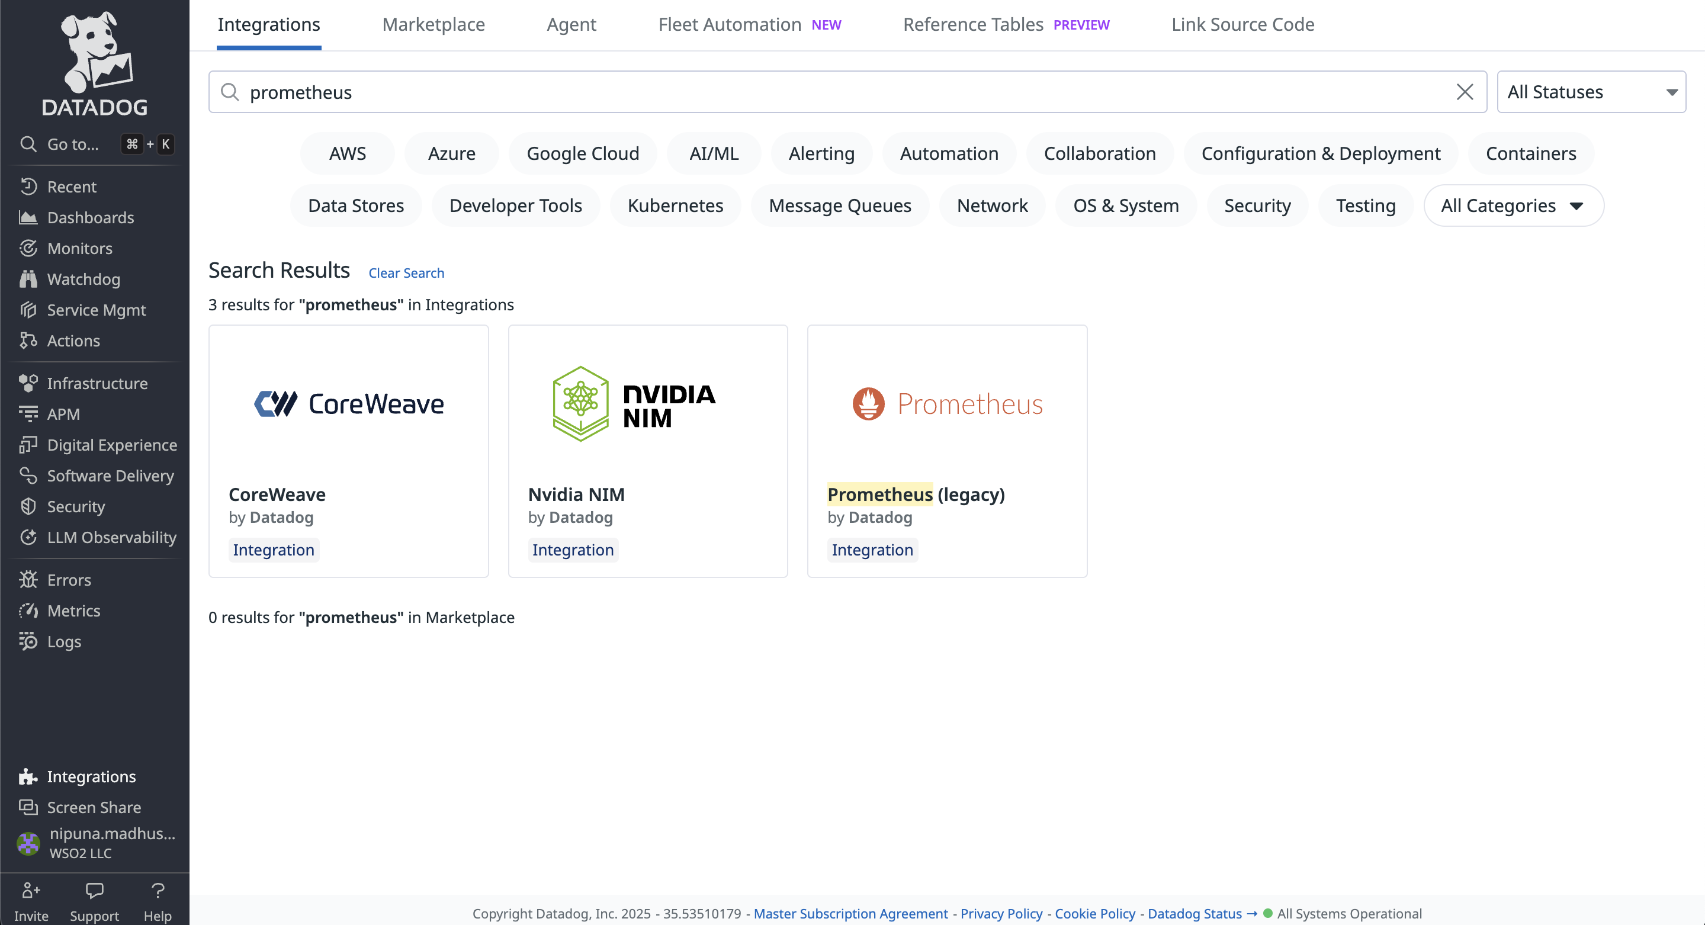Open the CoreWeave integration card
The image size is (1705, 925).
pos(348,451)
